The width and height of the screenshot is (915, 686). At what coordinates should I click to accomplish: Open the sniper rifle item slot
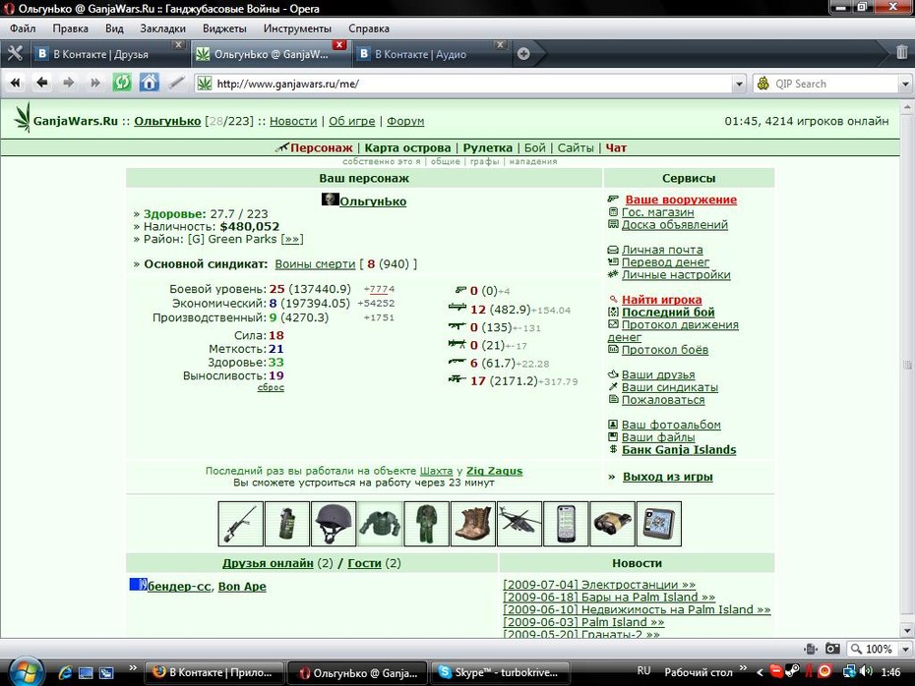pyautogui.click(x=240, y=524)
